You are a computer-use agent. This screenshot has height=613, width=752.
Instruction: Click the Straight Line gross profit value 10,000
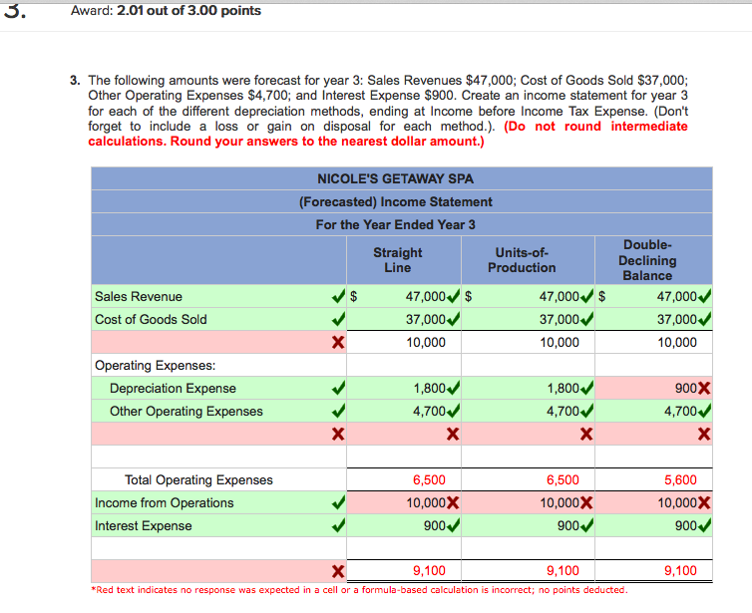426,342
